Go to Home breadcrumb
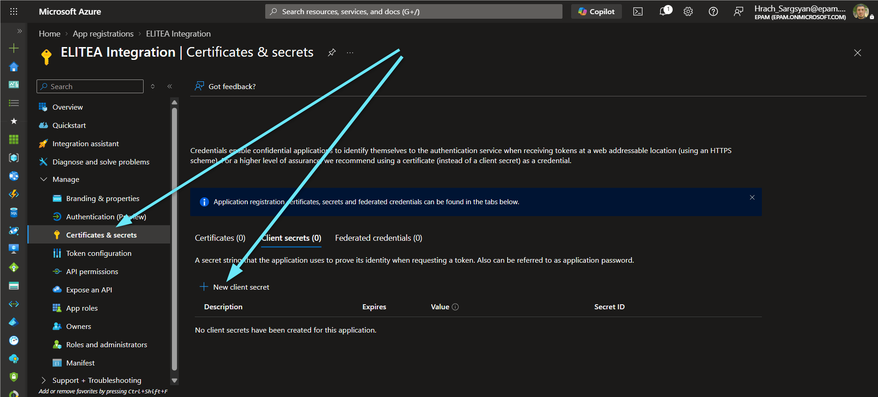This screenshot has height=397, width=878. [x=49, y=34]
